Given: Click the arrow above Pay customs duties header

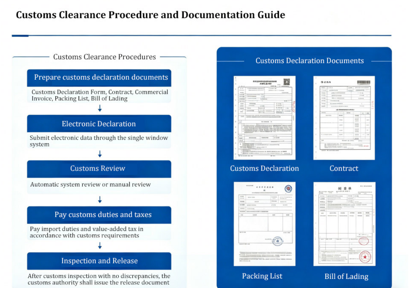Looking at the screenshot, I should (x=100, y=200).
